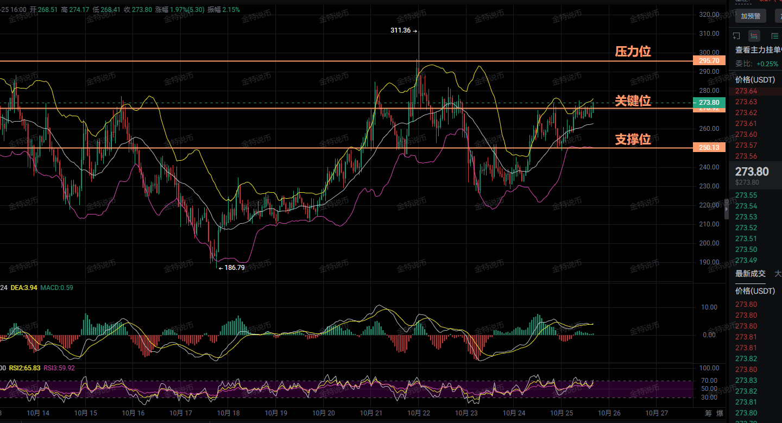Switch to the 大 tab beside 最新成交

(778, 273)
